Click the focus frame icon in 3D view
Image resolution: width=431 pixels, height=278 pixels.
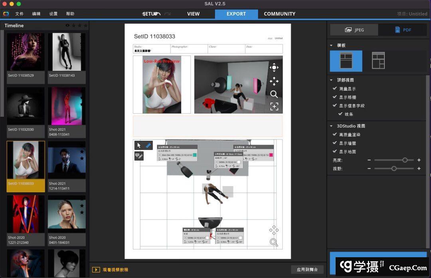click(x=274, y=106)
